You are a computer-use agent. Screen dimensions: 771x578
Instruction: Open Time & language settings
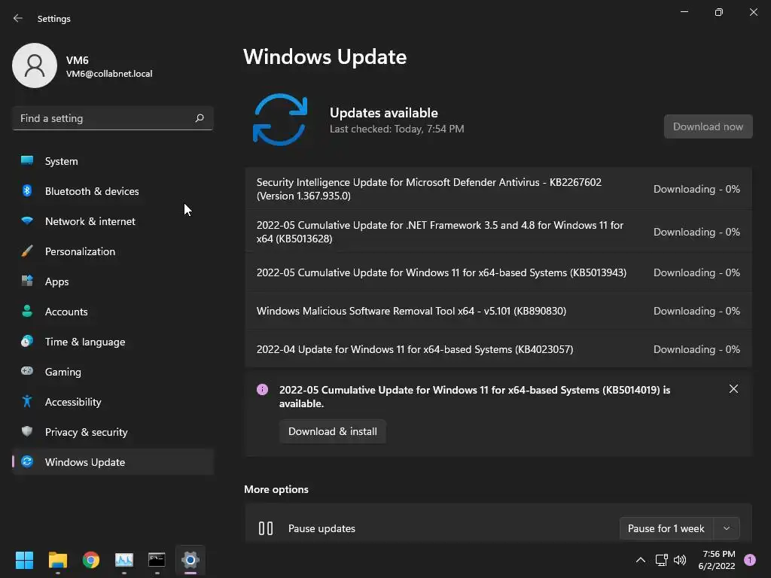click(x=113, y=342)
